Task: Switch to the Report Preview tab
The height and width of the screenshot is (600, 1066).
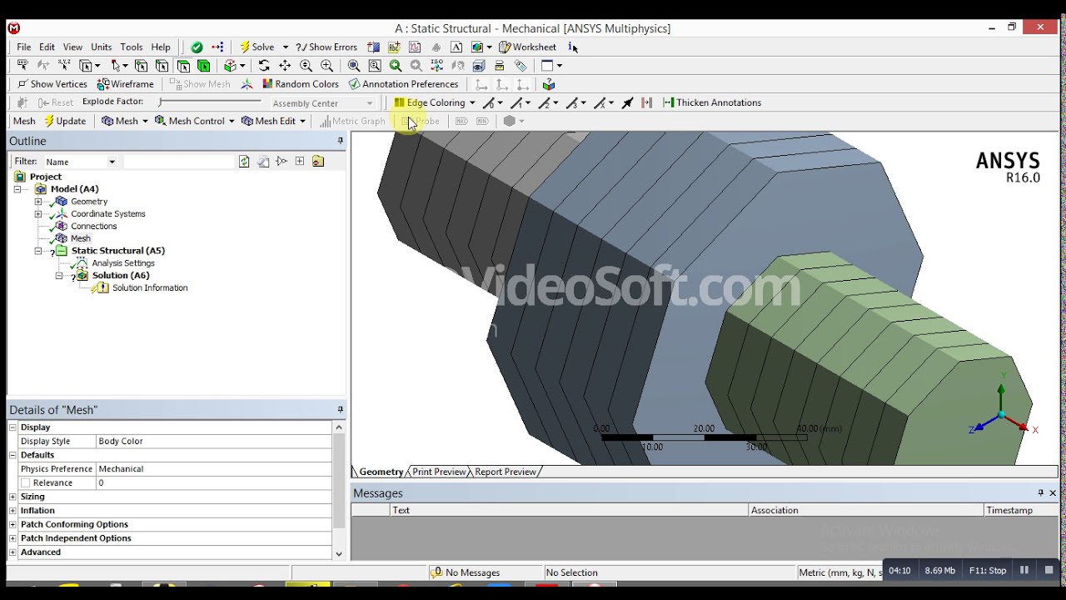Action: pos(506,472)
